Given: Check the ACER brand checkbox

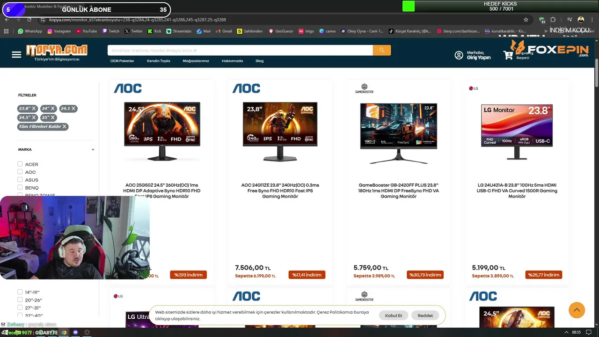Looking at the screenshot, I should point(20,164).
